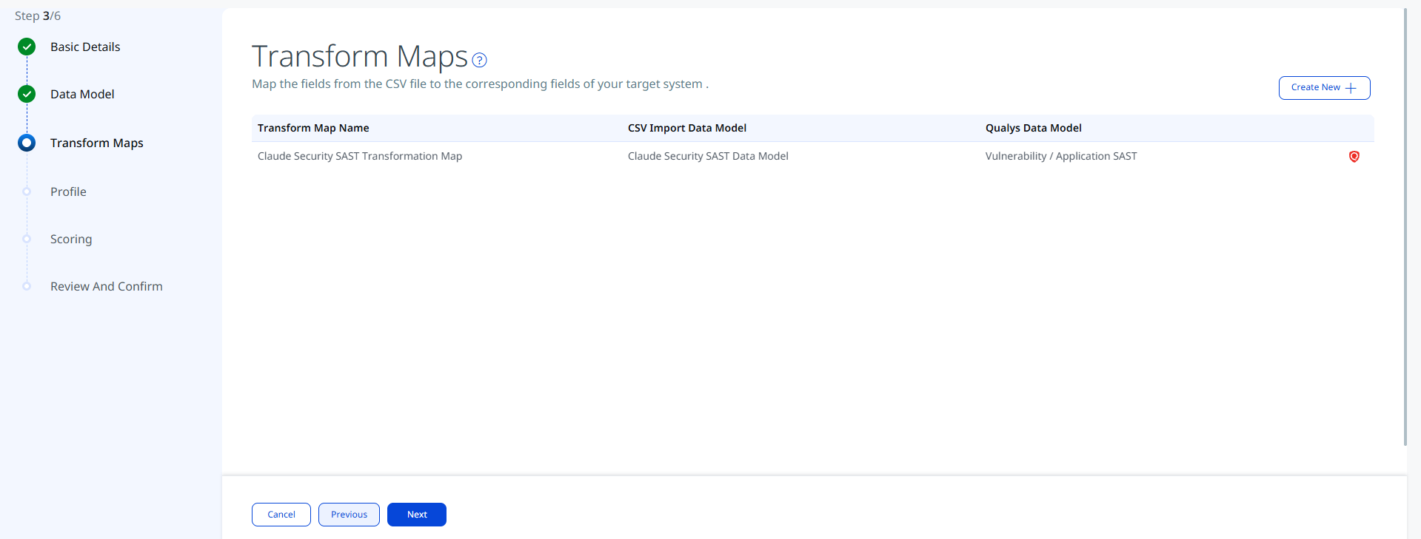Click the green checkmark beside Basic Details
Viewport: 1421px width, 539px height.
(27, 47)
